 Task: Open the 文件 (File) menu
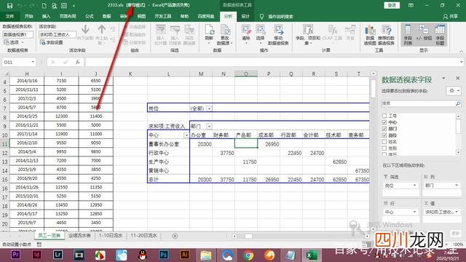9,17
